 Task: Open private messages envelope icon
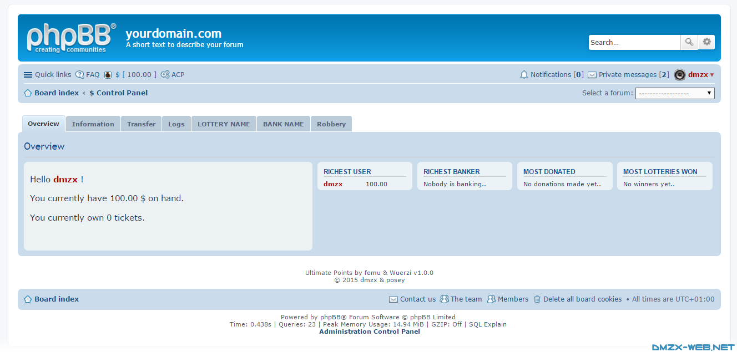(592, 75)
